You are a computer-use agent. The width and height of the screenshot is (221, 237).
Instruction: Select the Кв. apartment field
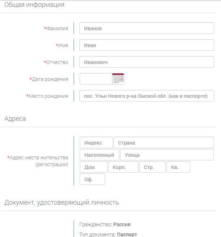point(178,167)
